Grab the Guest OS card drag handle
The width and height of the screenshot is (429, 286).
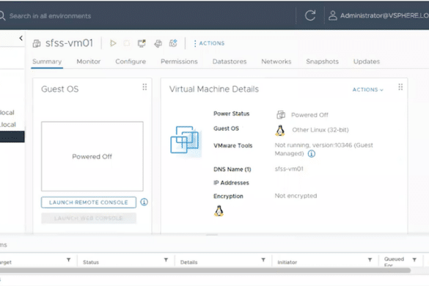(x=144, y=87)
